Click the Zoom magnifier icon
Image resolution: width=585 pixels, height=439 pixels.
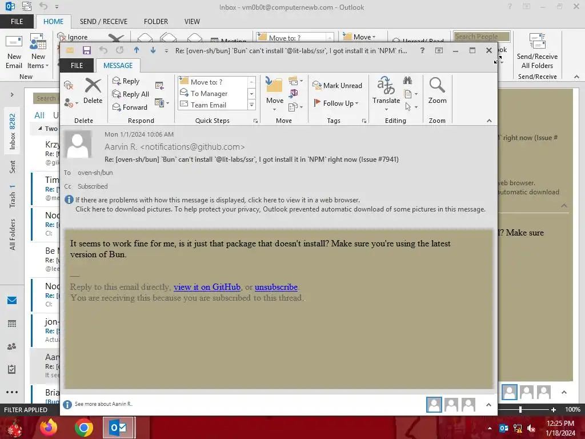[x=437, y=91]
